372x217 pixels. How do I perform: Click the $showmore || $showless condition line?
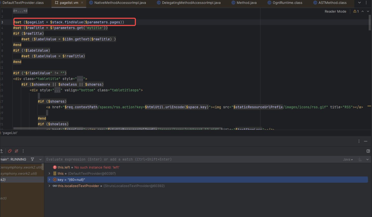pyautogui.click(x=62, y=85)
